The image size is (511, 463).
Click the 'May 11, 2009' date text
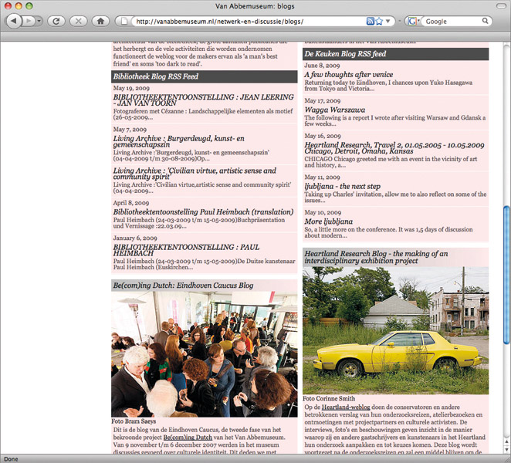322,177
